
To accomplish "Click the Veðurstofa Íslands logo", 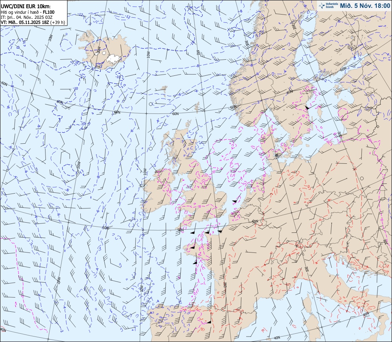I will point(328,6).
